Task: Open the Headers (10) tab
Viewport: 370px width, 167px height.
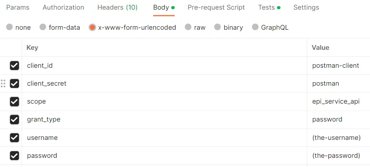Action: coord(117,7)
